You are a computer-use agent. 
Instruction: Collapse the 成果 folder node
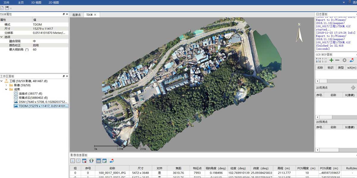[x=7, y=89]
